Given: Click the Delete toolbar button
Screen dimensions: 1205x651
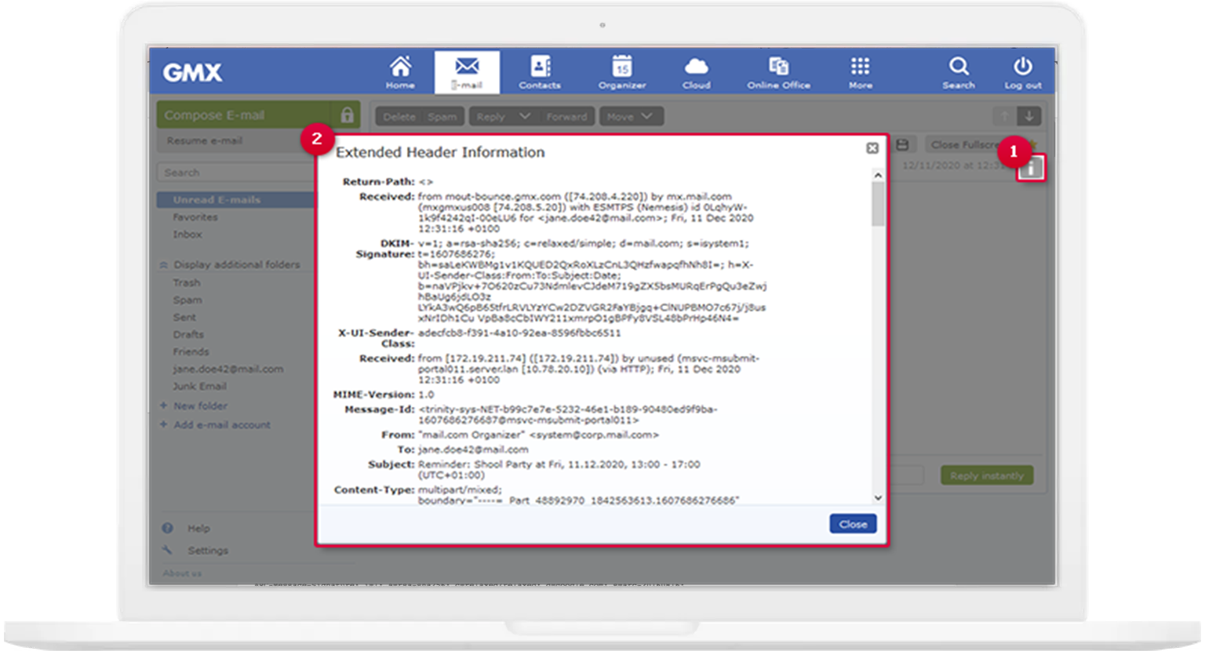Looking at the screenshot, I should 399,117.
